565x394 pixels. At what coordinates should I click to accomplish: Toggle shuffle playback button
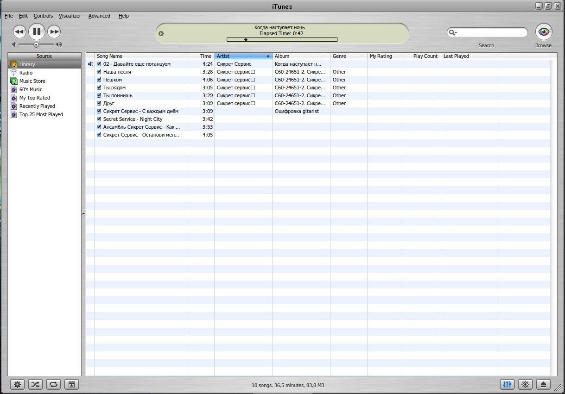[x=36, y=384]
